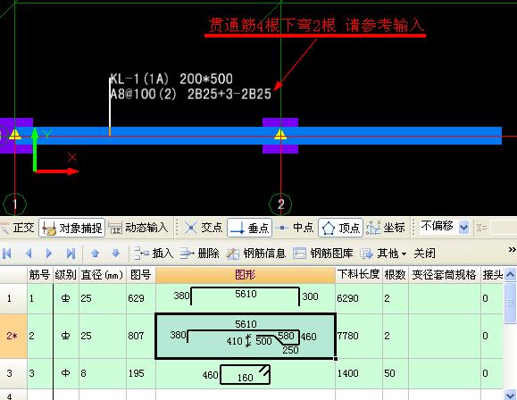Click row 3 grade symbol cell
Screen dimensions: 517x400
(x=65, y=373)
